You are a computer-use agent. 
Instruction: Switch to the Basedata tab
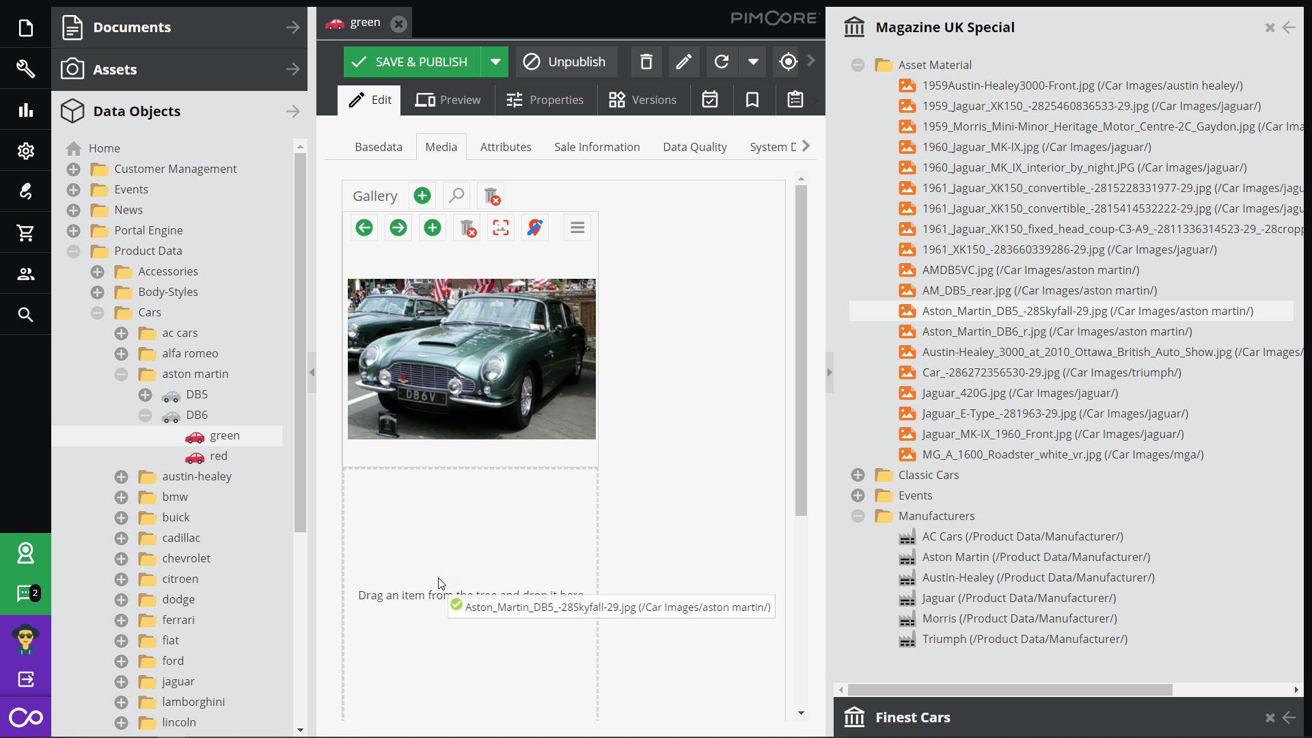379,147
